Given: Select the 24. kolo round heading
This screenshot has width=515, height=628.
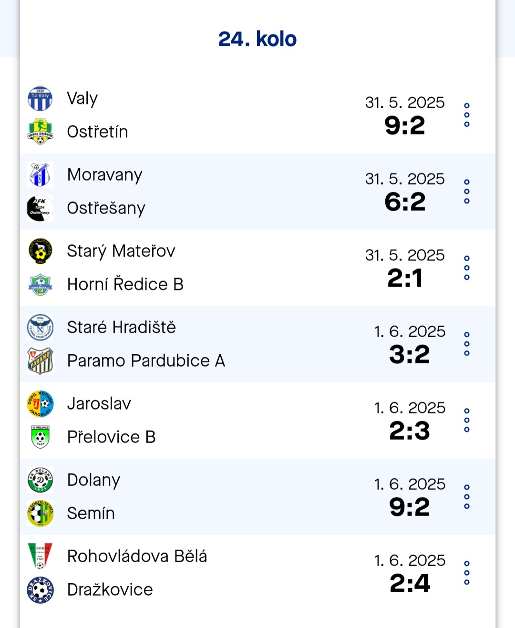Looking at the screenshot, I should [257, 39].
